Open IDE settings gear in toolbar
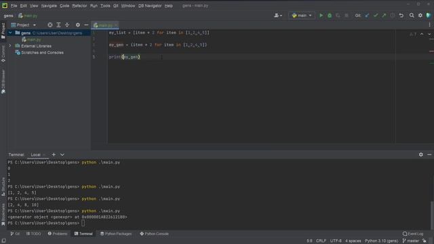 coord(420,16)
